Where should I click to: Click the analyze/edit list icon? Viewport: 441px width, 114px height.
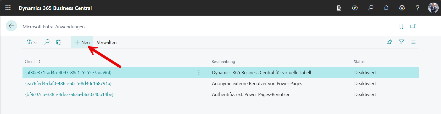pyautogui.click(x=59, y=42)
